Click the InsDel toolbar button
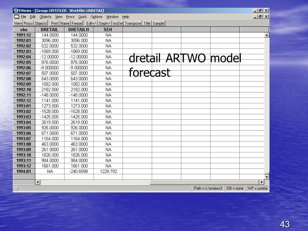This screenshot has height=231, width=308. (x=118, y=23)
